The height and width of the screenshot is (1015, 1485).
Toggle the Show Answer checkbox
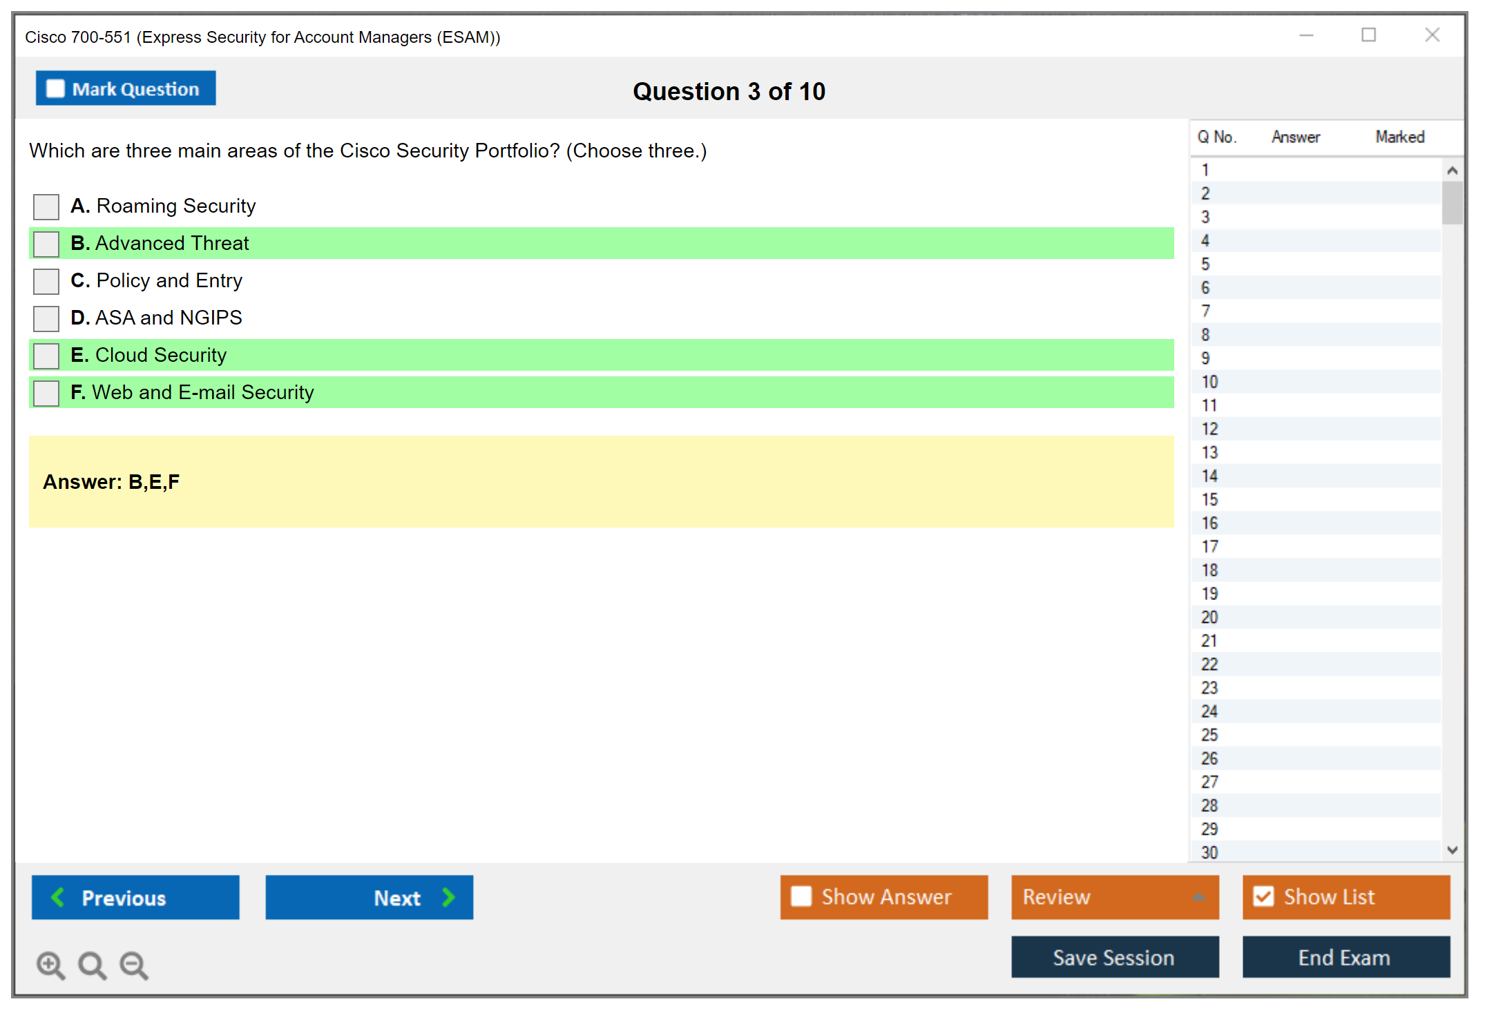pyautogui.click(x=801, y=896)
